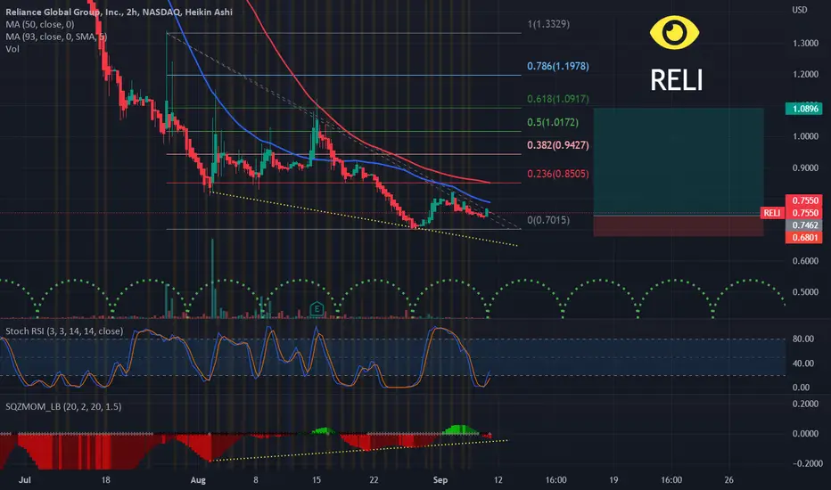Viewport: 831px width, 490px height.
Task: Select the MA (50, close, 0) indicator label
Action: (40, 24)
